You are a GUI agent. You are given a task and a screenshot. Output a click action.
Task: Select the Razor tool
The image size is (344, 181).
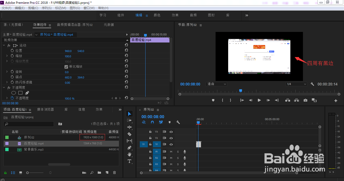click(129, 134)
